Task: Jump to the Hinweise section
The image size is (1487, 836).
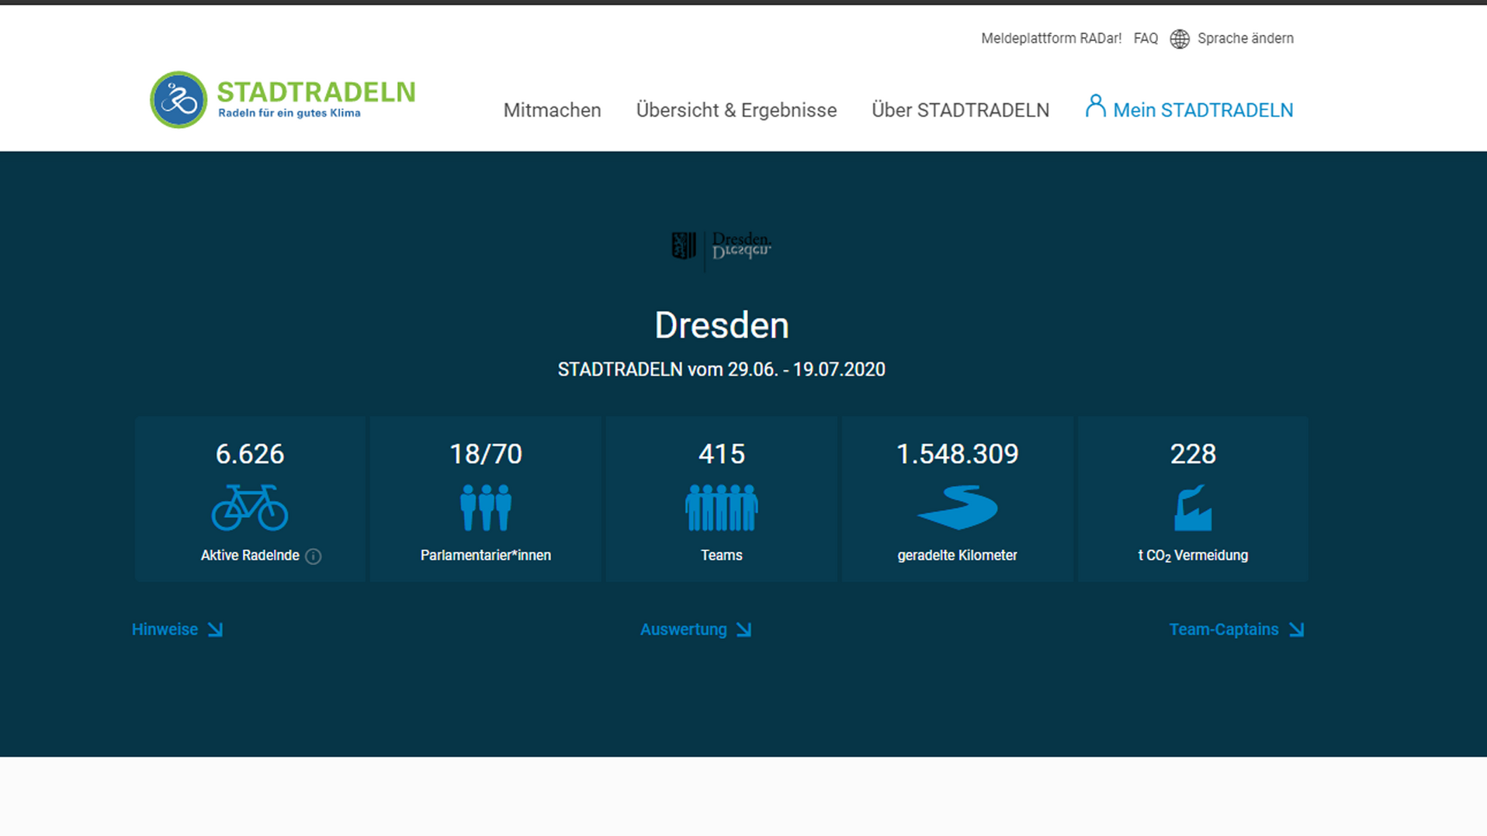Action: click(165, 630)
